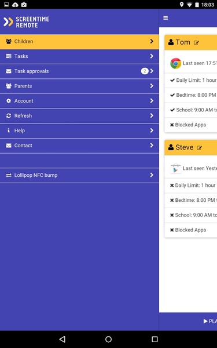Click Steve's name heading
217x348 pixels.
pyautogui.click(x=184, y=147)
